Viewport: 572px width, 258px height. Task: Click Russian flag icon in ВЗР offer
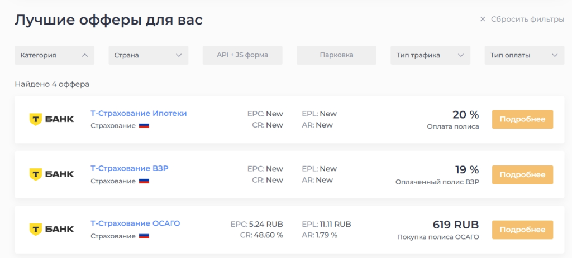point(144,181)
